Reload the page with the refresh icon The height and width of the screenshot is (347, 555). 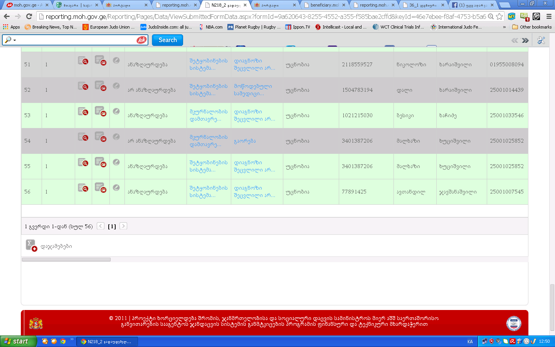click(29, 16)
